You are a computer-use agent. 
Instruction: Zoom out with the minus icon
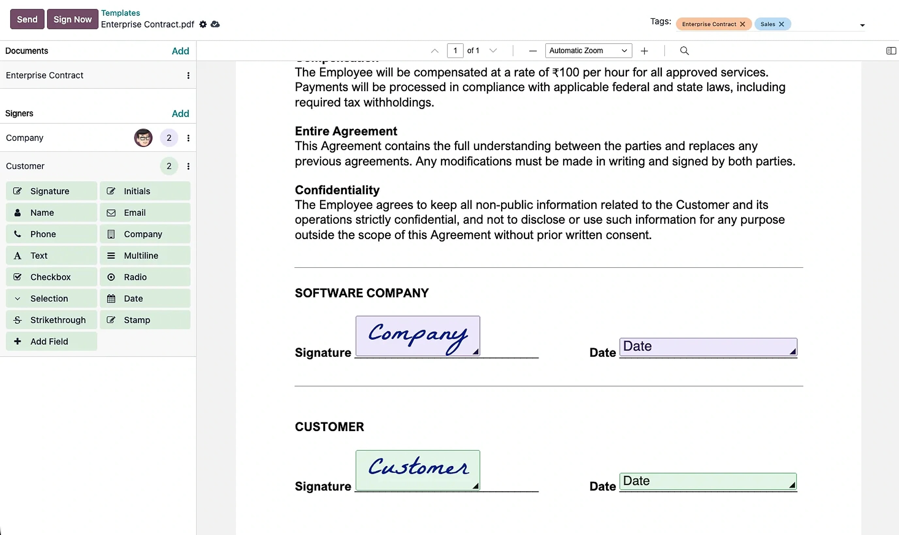533,51
